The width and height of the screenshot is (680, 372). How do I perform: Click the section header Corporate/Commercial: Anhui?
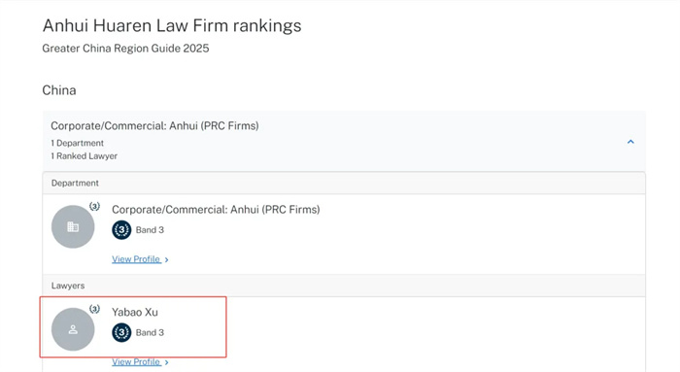[154, 125]
